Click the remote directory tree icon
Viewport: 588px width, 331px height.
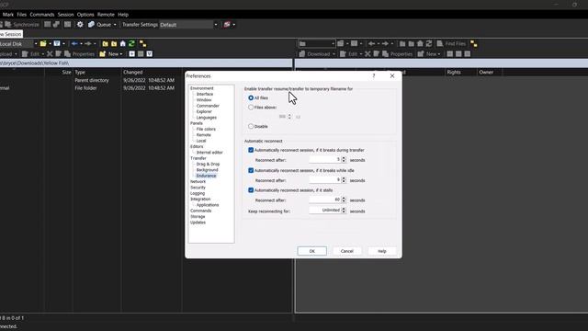[474, 44]
